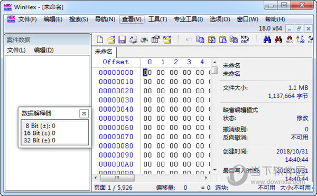Close the inner document window
Image resolution: width=317 pixels, height=196 pixels.
(309, 29)
